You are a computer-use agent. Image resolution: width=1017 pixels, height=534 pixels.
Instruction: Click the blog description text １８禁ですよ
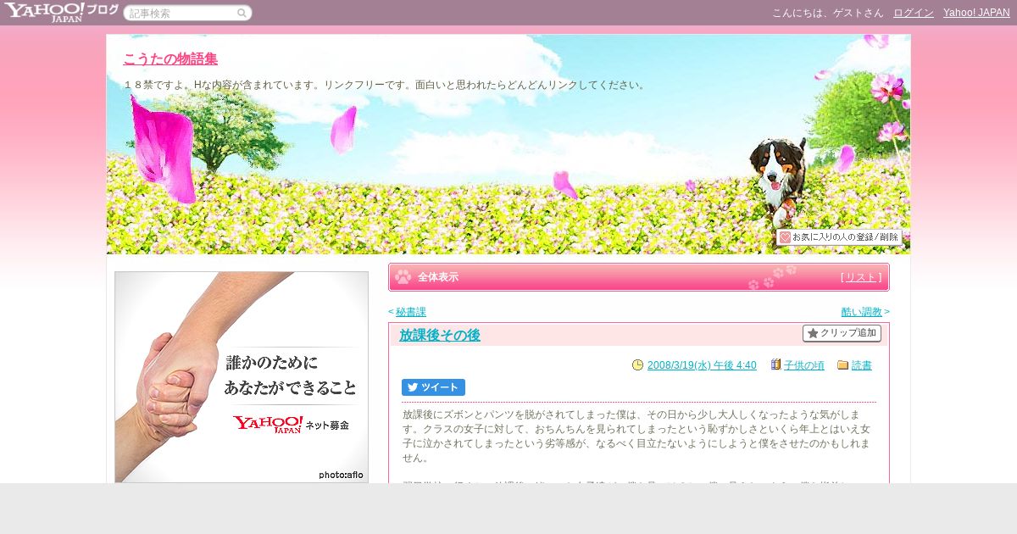click(384, 85)
